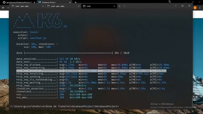Click the p(95)=26.98ms value
The image size is (203, 114).
click(x=160, y=65)
